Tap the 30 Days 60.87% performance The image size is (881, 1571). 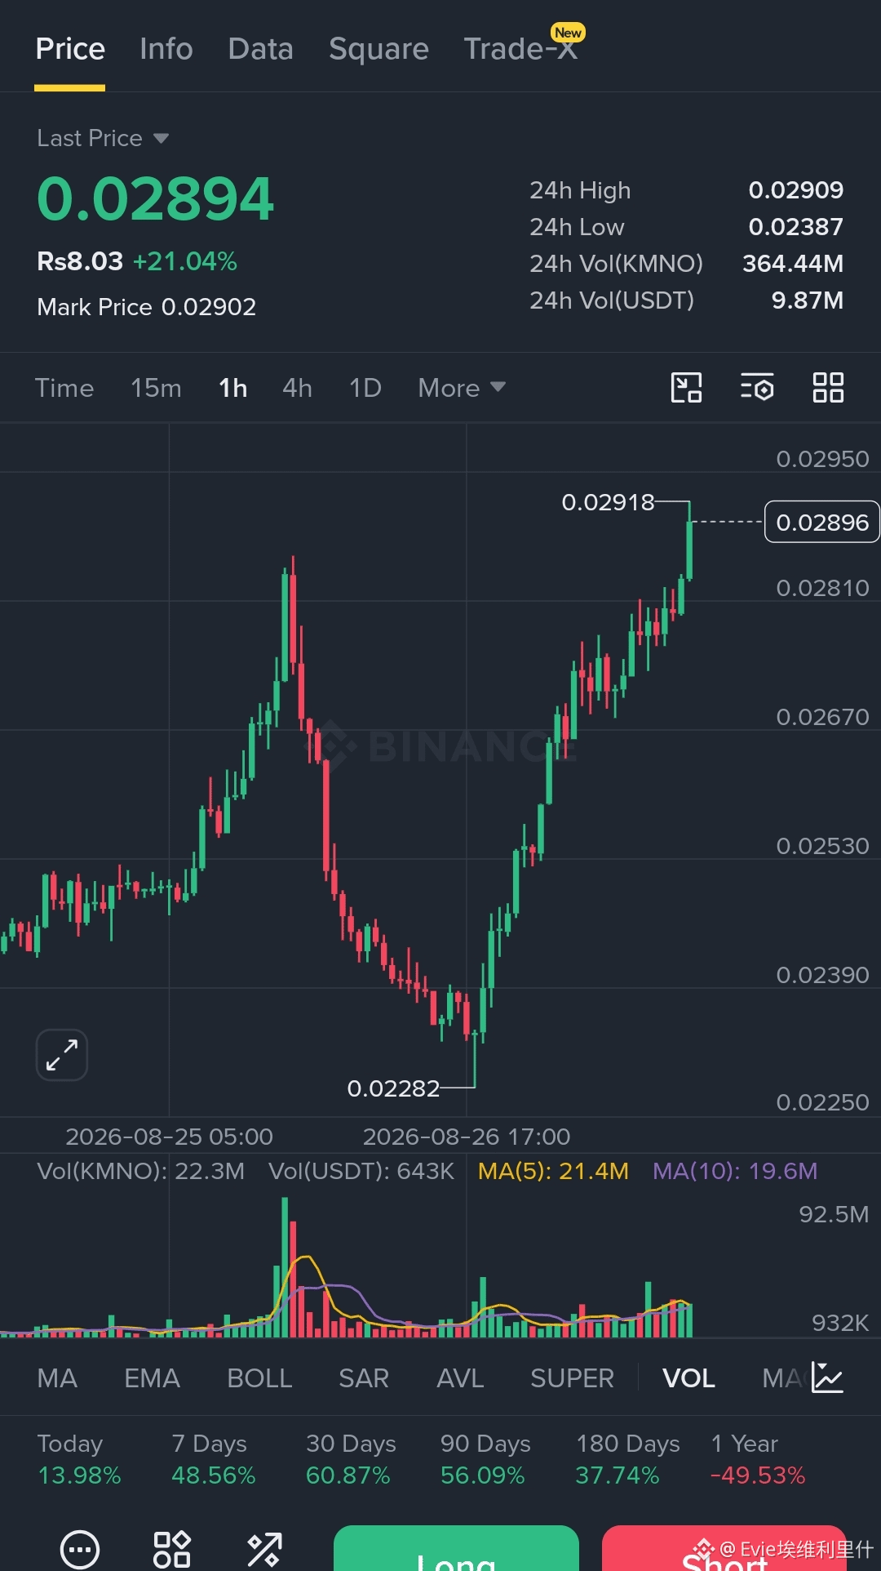pyautogui.click(x=351, y=1460)
